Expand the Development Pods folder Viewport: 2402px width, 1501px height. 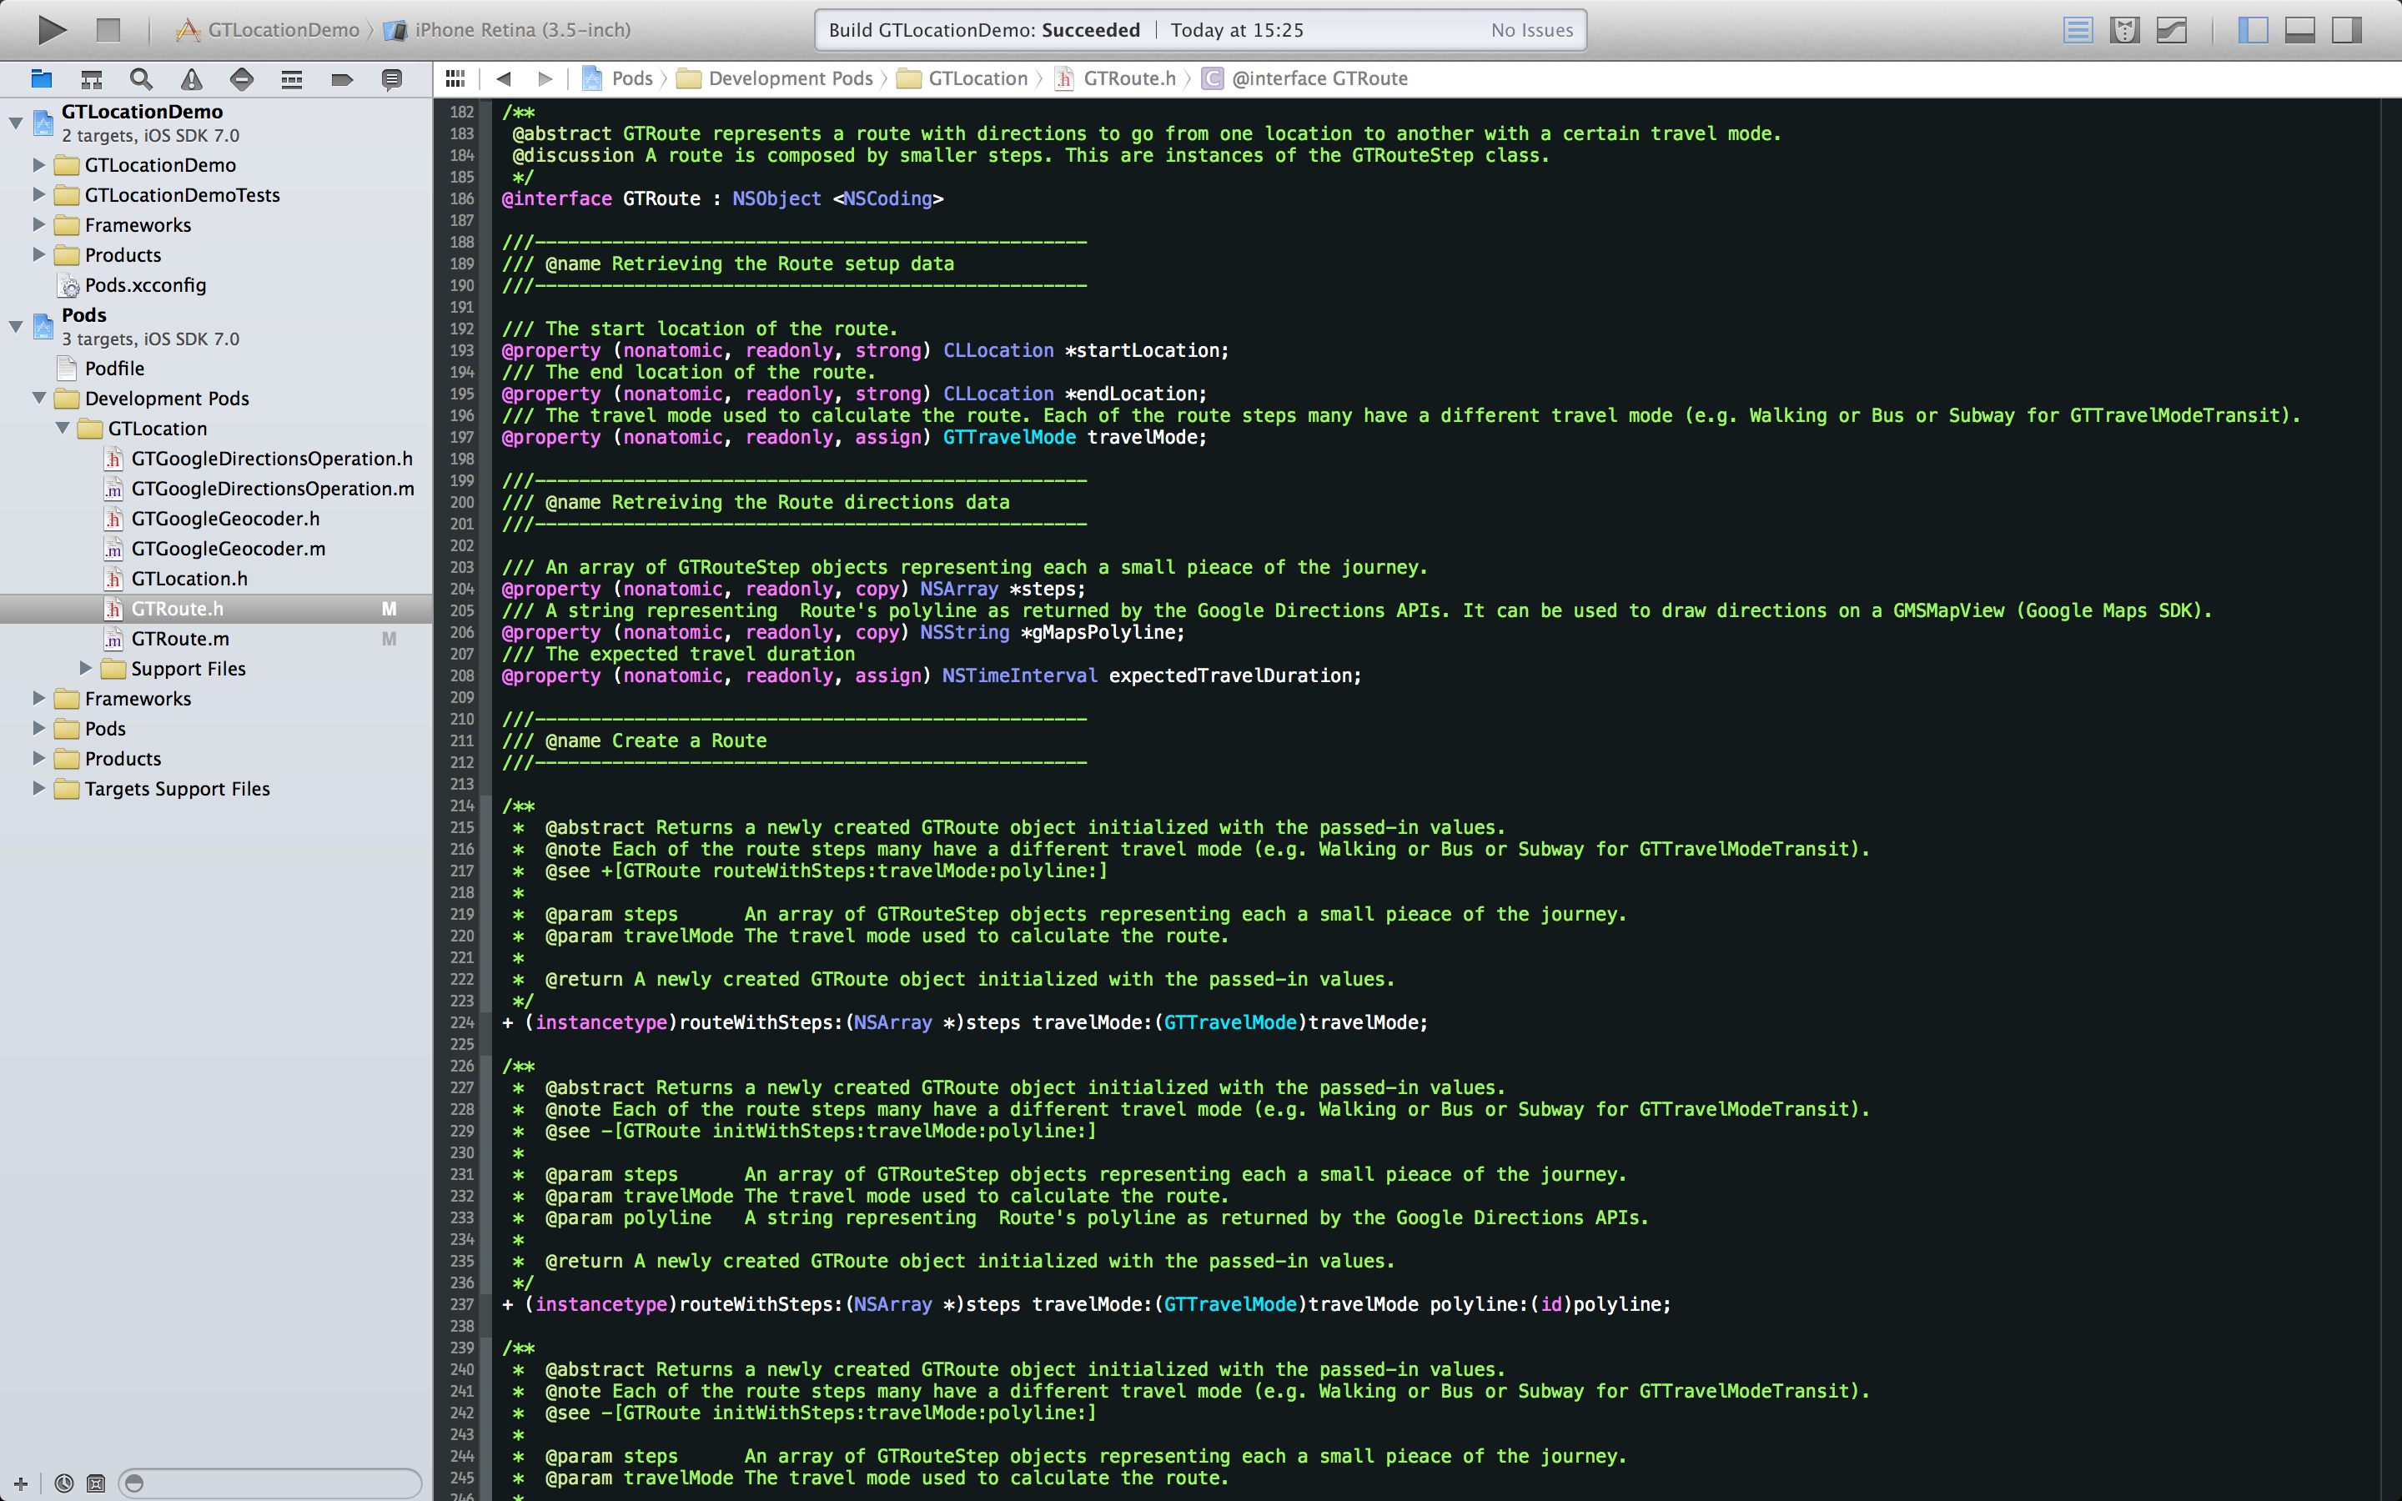tap(38, 398)
